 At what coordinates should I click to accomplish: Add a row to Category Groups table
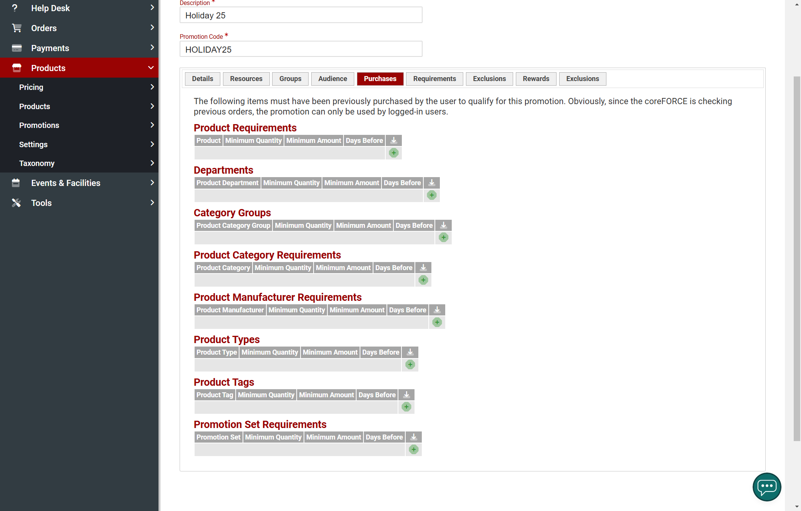pyautogui.click(x=443, y=237)
